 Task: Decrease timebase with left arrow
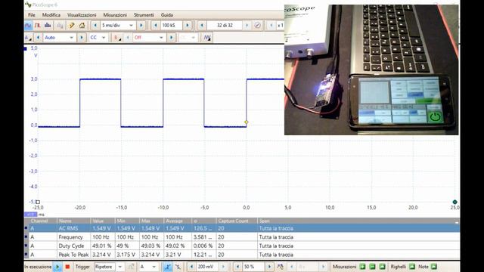[95, 25]
